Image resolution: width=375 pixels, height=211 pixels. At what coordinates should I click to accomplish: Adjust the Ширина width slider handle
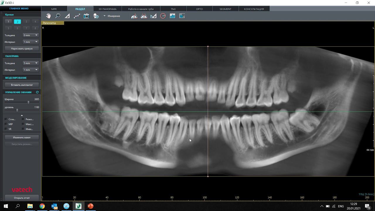28,102
